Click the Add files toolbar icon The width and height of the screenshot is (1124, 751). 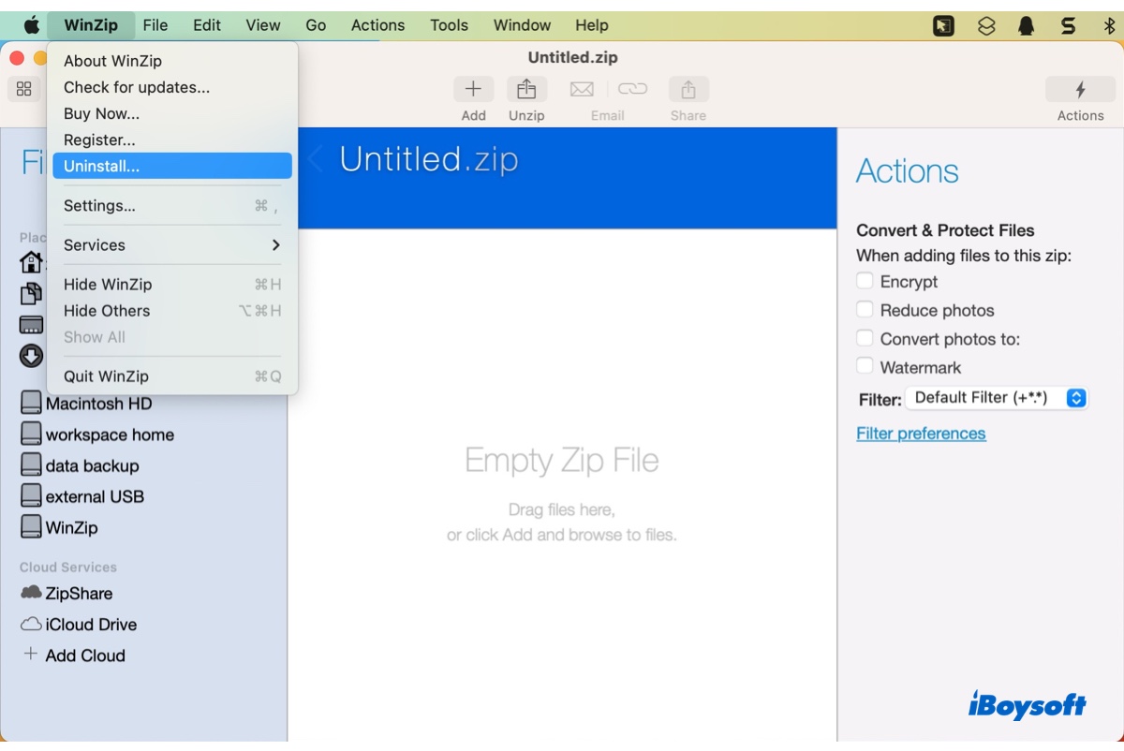tap(473, 90)
